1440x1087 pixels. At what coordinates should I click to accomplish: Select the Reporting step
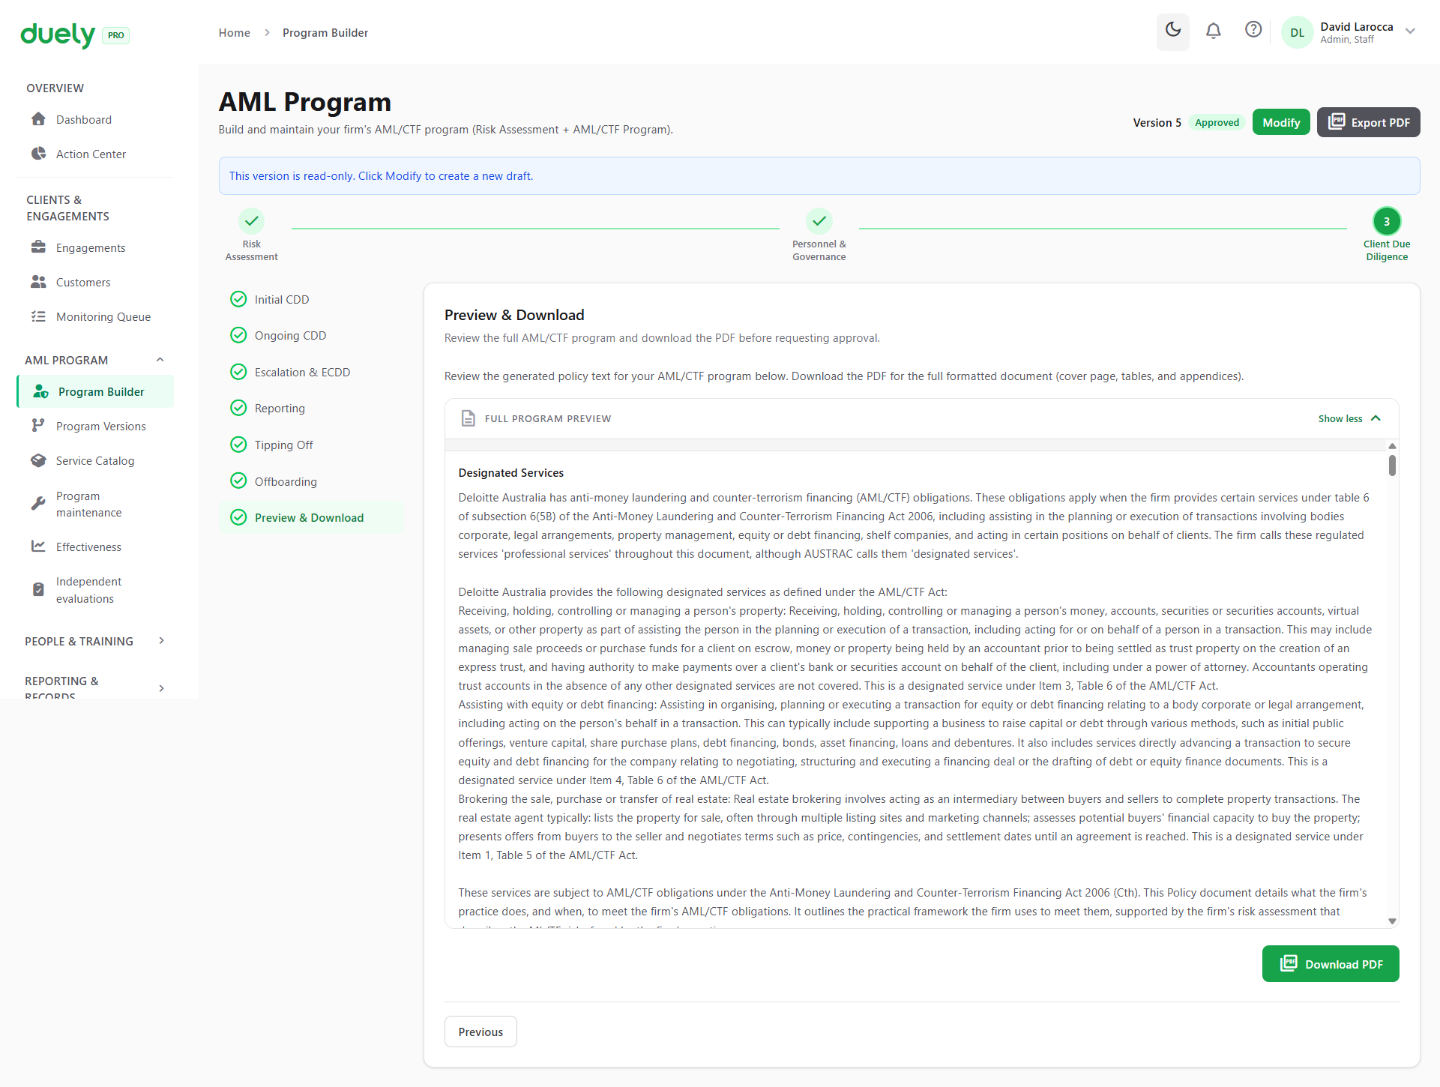tap(311, 409)
